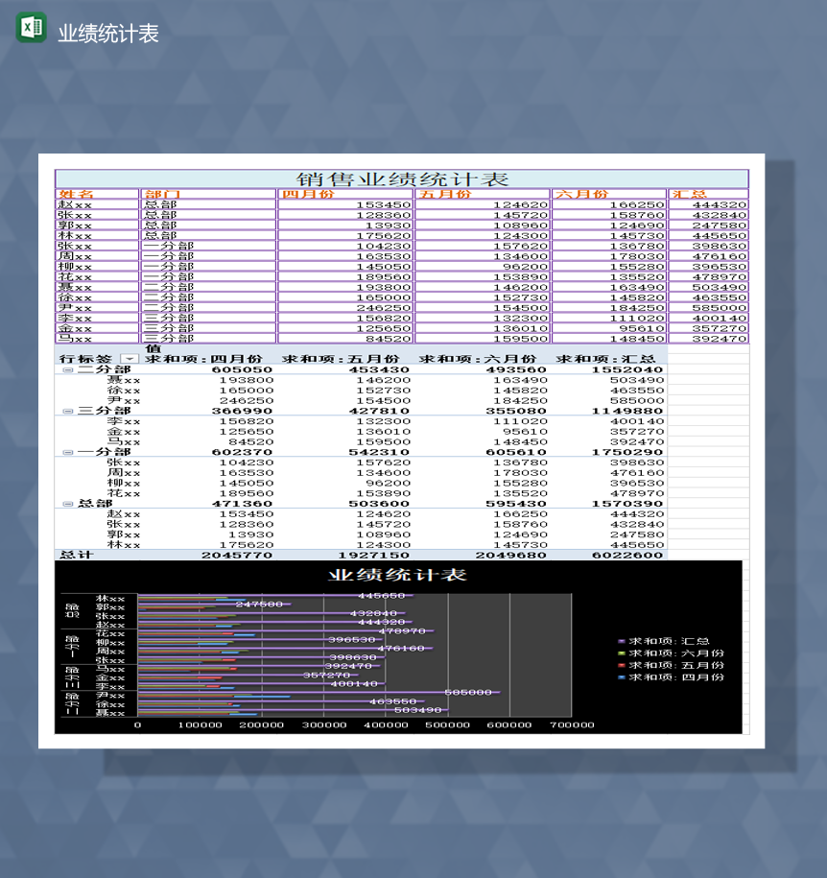Collapse the 二分部 pivot group
827x878 pixels.
[x=68, y=369]
